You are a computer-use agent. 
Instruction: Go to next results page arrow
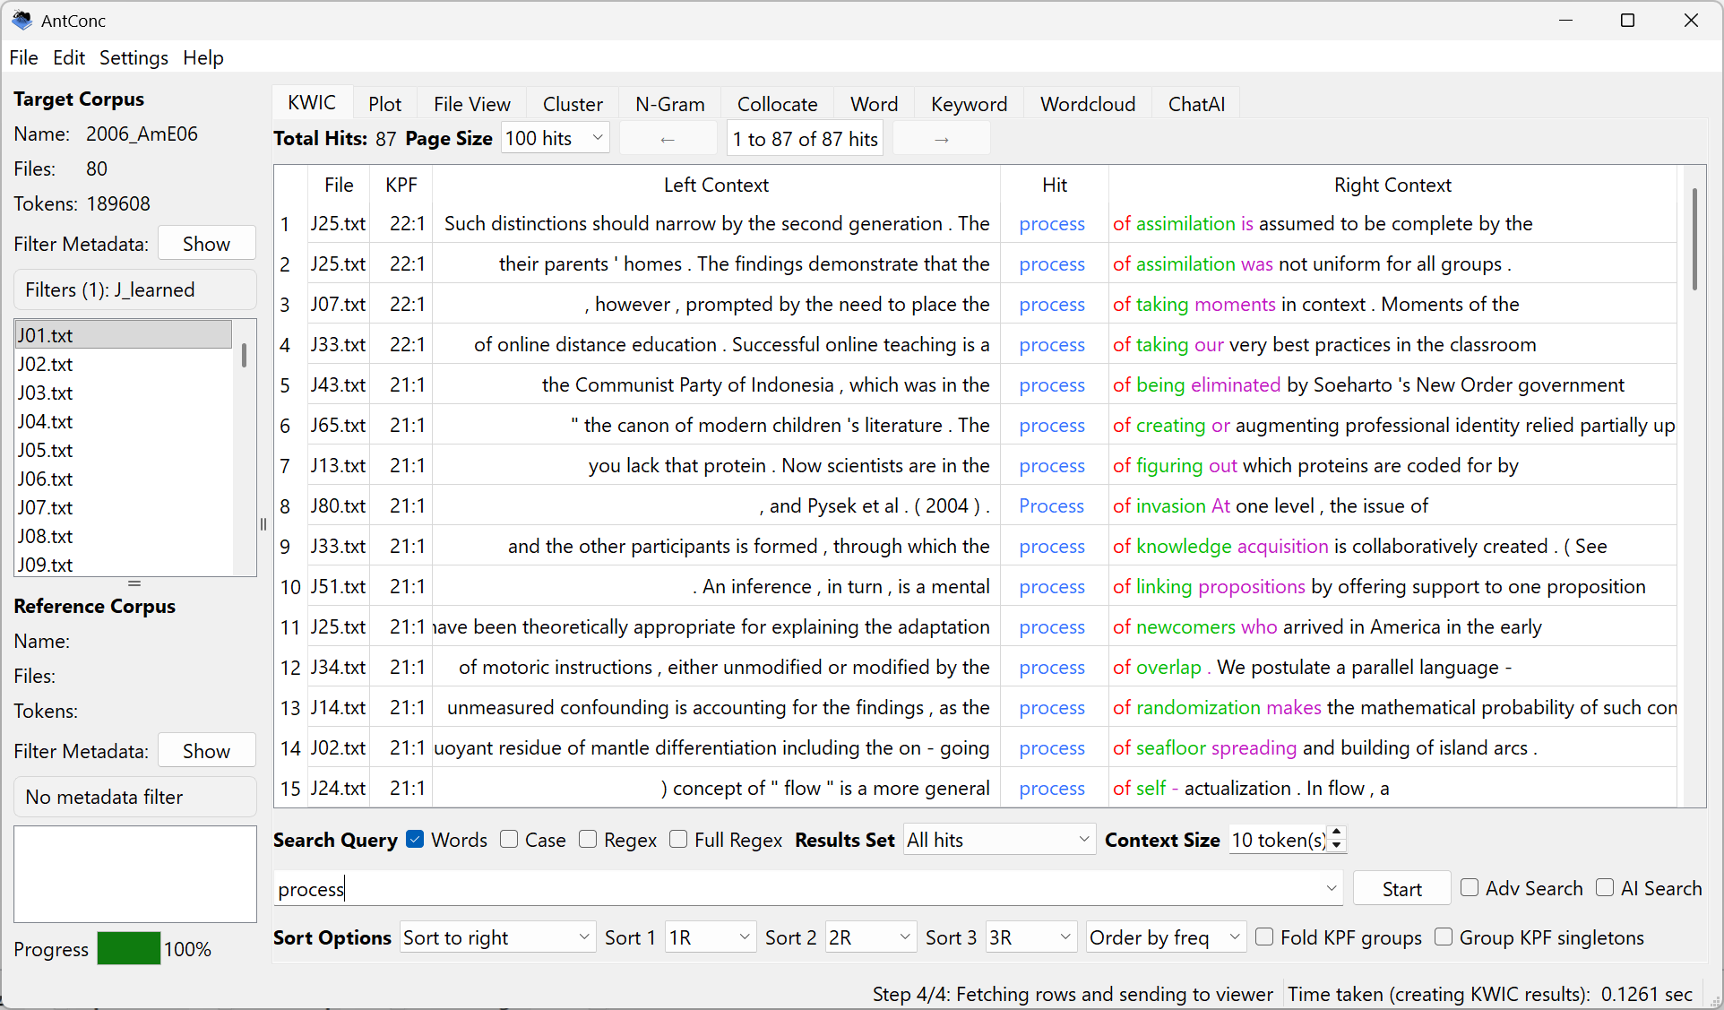pos(941,140)
